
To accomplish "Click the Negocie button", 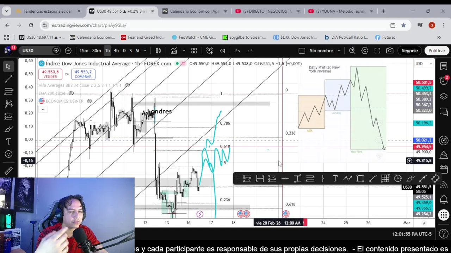I will [409, 51].
